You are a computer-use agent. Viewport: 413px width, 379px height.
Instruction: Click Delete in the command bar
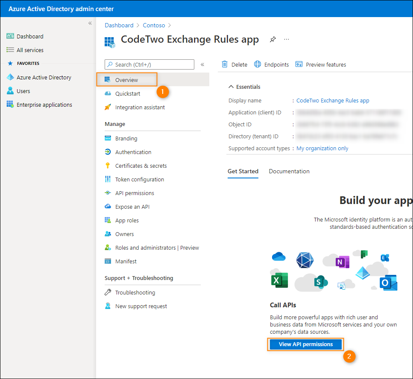pos(234,64)
